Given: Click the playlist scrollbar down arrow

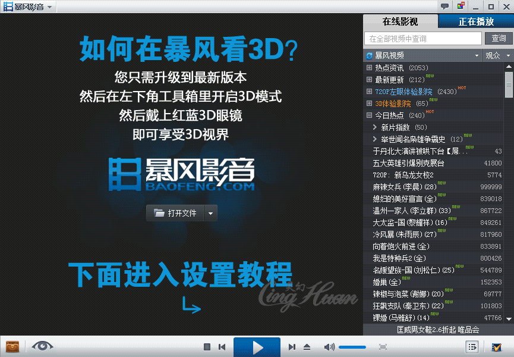Looking at the screenshot, I should click(x=509, y=318).
